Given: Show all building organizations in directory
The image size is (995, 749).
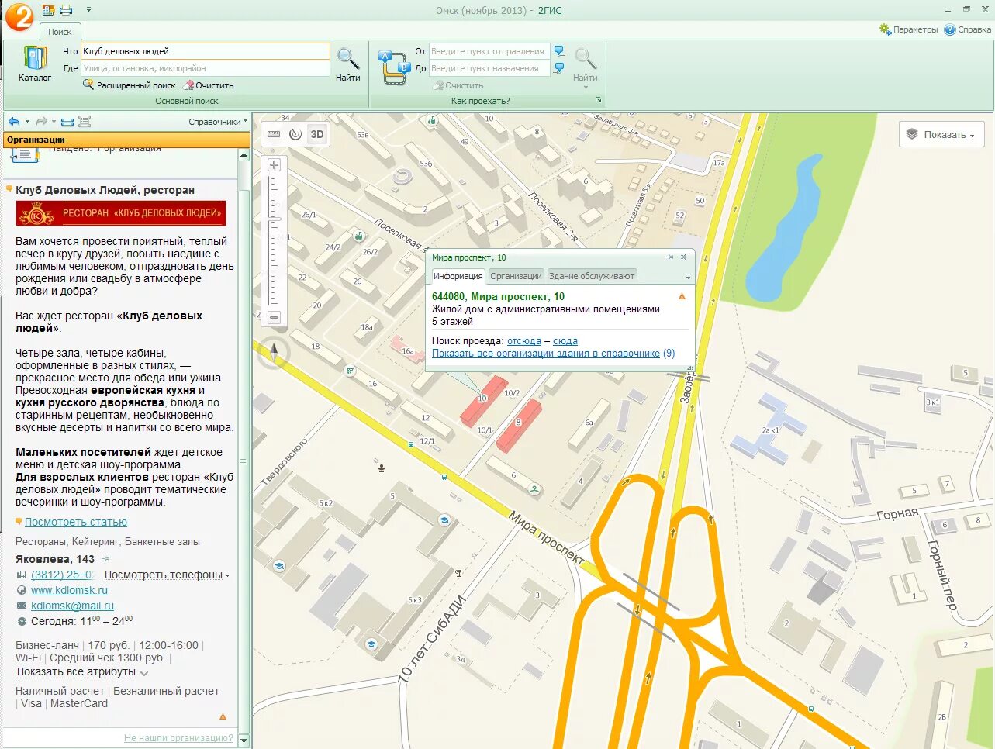Looking at the screenshot, I should coord(546,354).
